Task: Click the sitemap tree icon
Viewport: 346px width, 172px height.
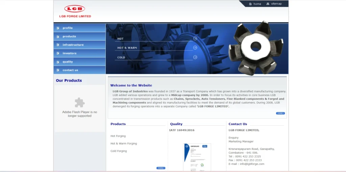Action: tap(268, 4)
